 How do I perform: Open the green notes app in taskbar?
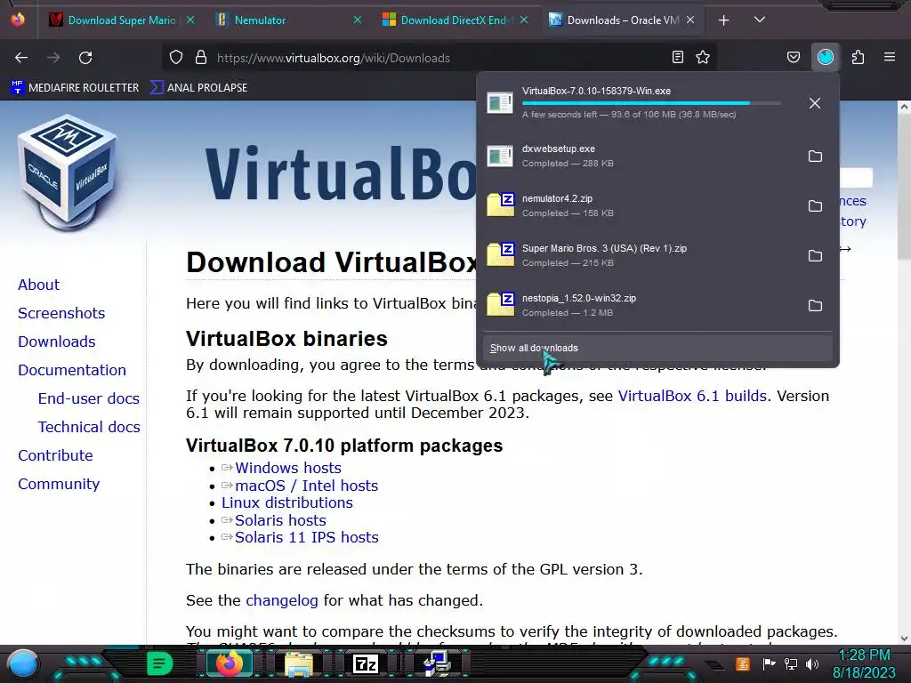pyautogui.click(x=159, y=663)
